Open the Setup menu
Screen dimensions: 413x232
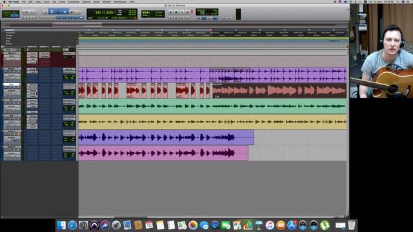(96, 1)
